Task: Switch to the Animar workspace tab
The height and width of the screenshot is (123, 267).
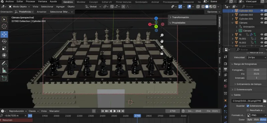Action: [155, 2]
